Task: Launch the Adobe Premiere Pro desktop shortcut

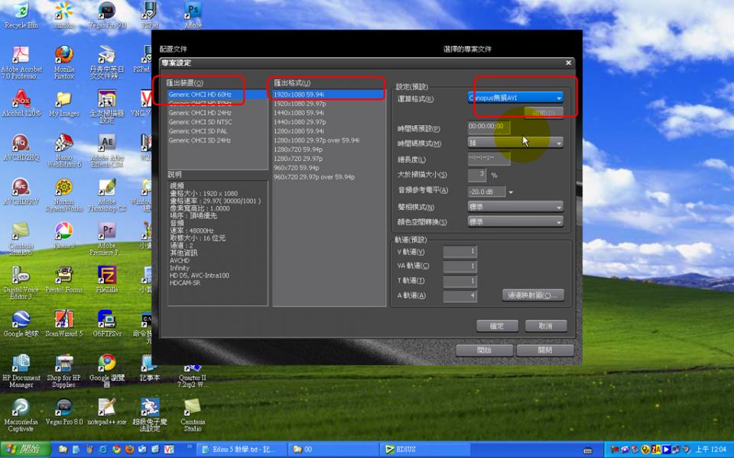Action: click(107, 232)
